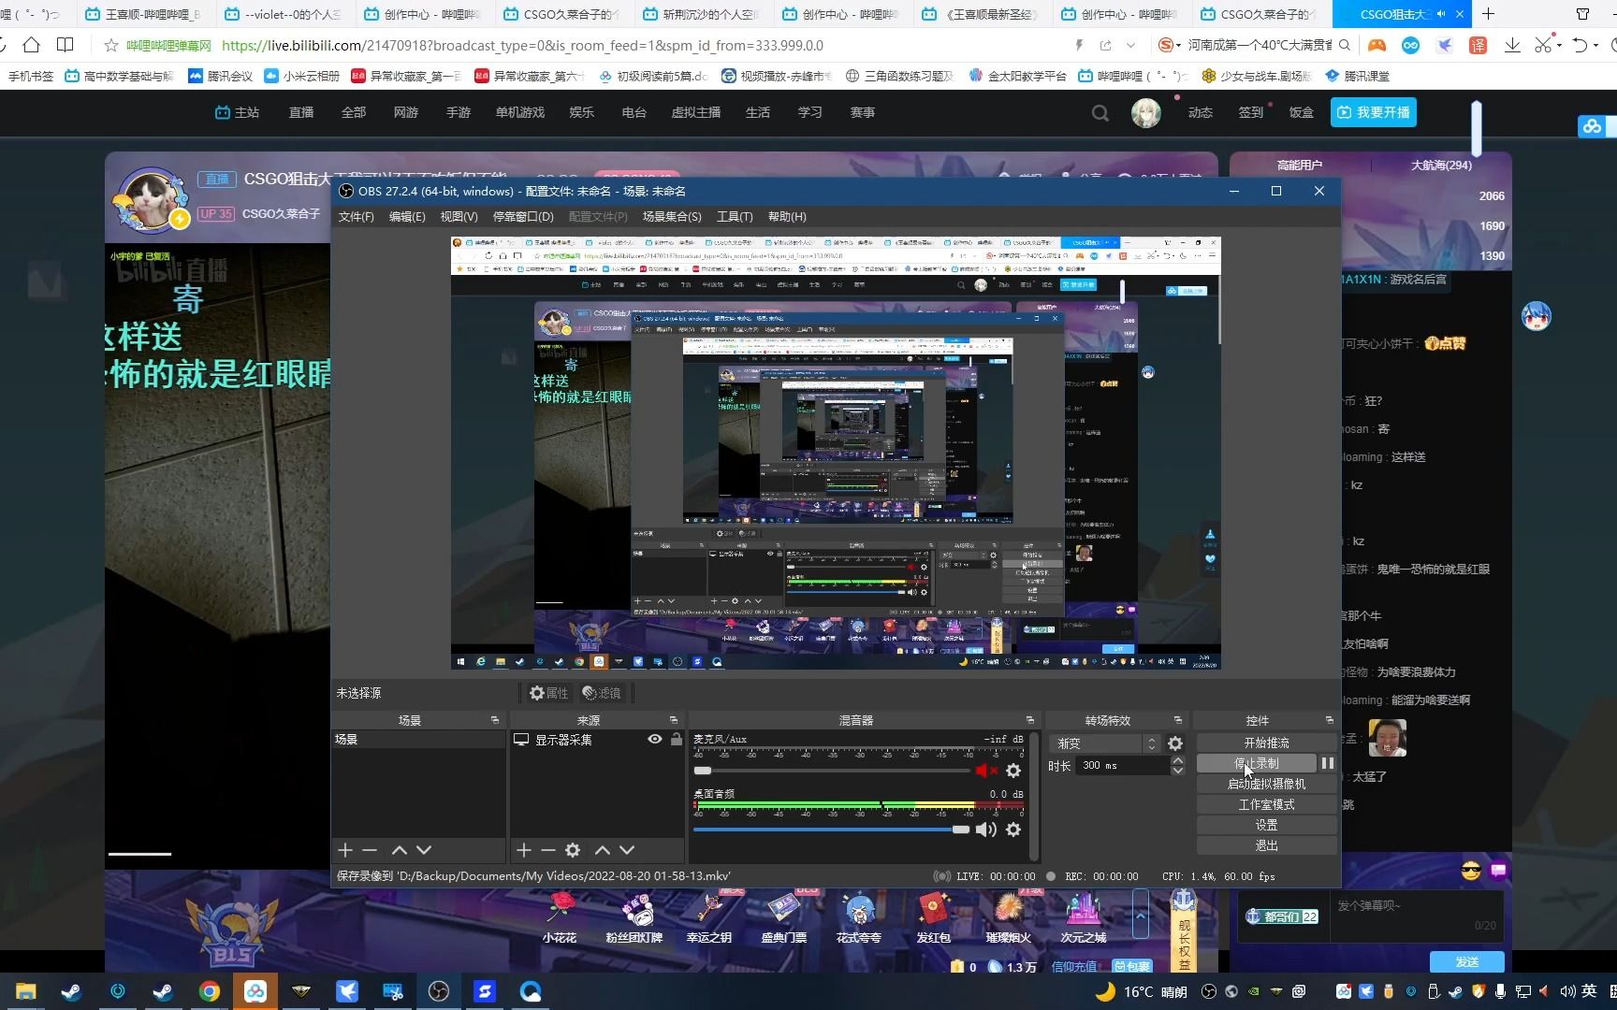Open 桌面音频 audio settings gear
Image resolution: width=1617 pixels, height=1010 pixels.
pos(1013,830)
